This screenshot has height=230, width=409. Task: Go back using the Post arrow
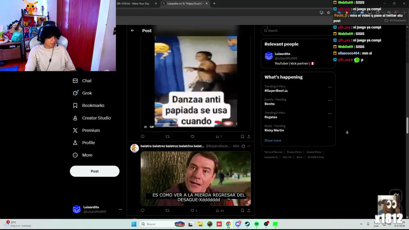(x=132, y=31)
